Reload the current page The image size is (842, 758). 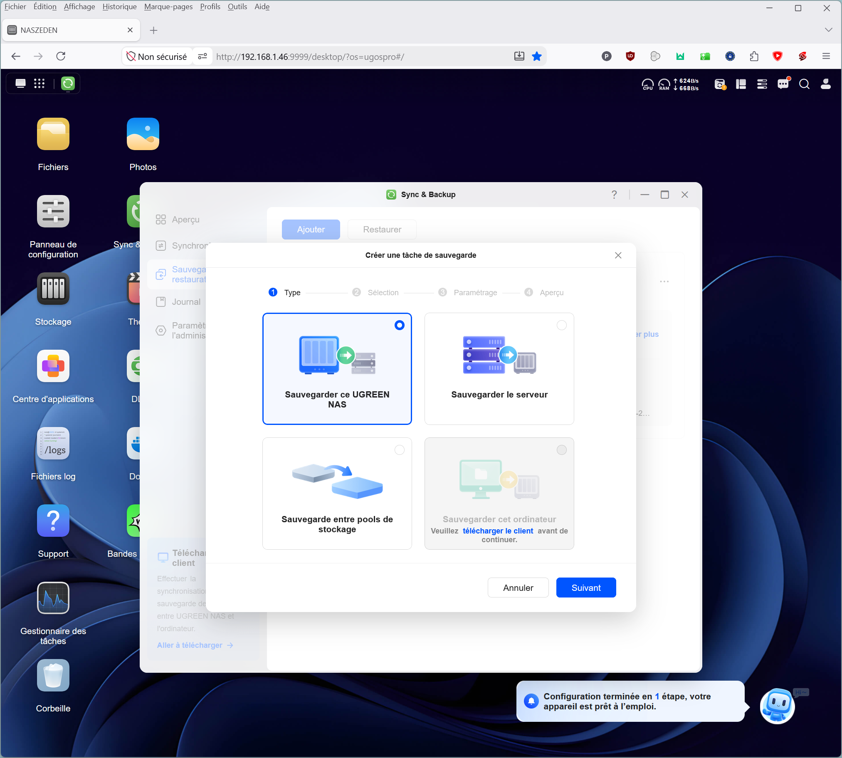(x=61, y=56)
